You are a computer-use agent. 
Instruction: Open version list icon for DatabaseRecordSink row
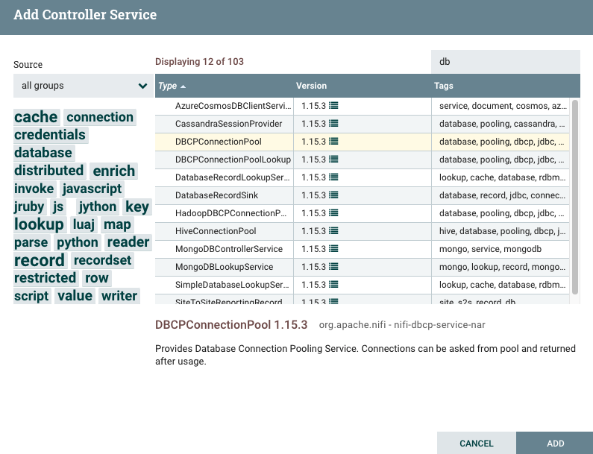(333, 195)
